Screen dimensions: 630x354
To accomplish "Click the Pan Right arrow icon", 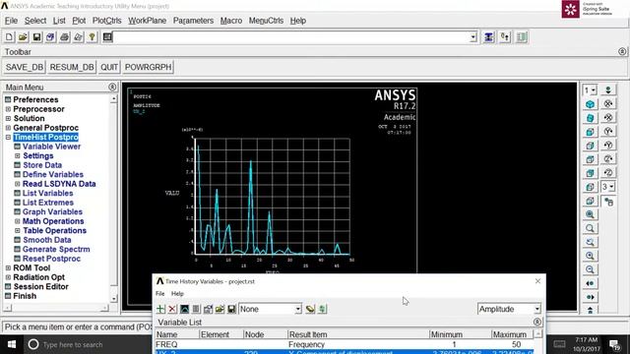I will click(590, 297).
